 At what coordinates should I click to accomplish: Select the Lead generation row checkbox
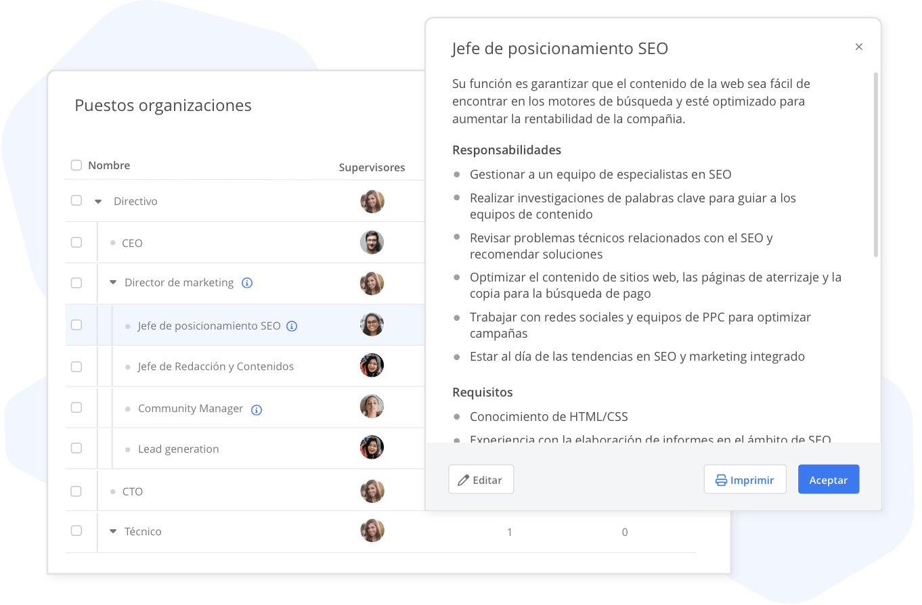(x=76, y=448)
